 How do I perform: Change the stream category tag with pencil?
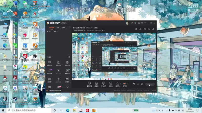pyautogui.click(x=80, y=30)
